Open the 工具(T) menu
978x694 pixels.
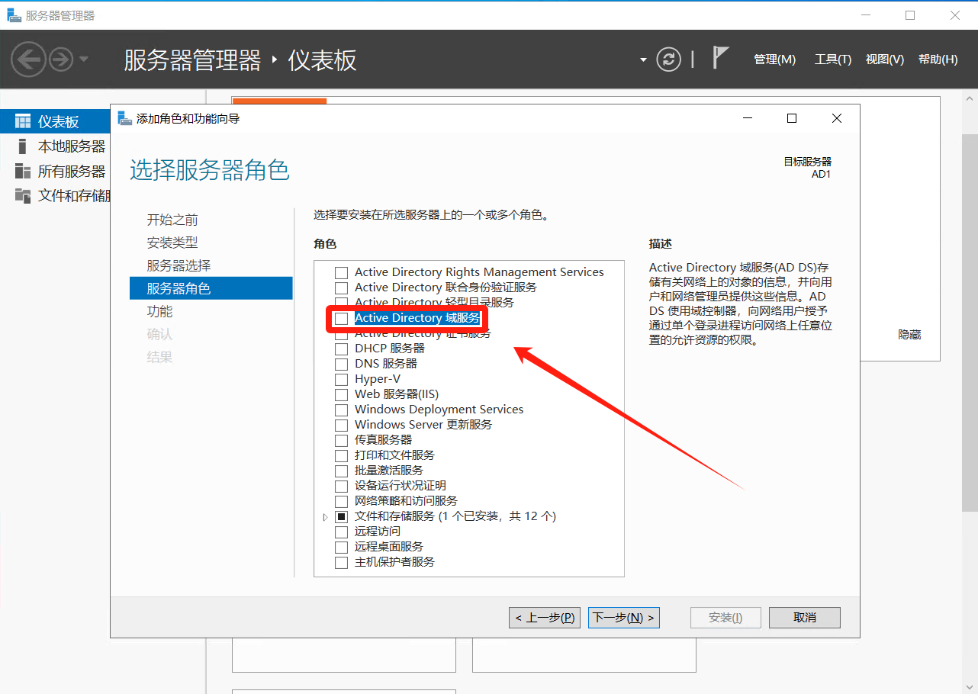click(x=832, y=59)
